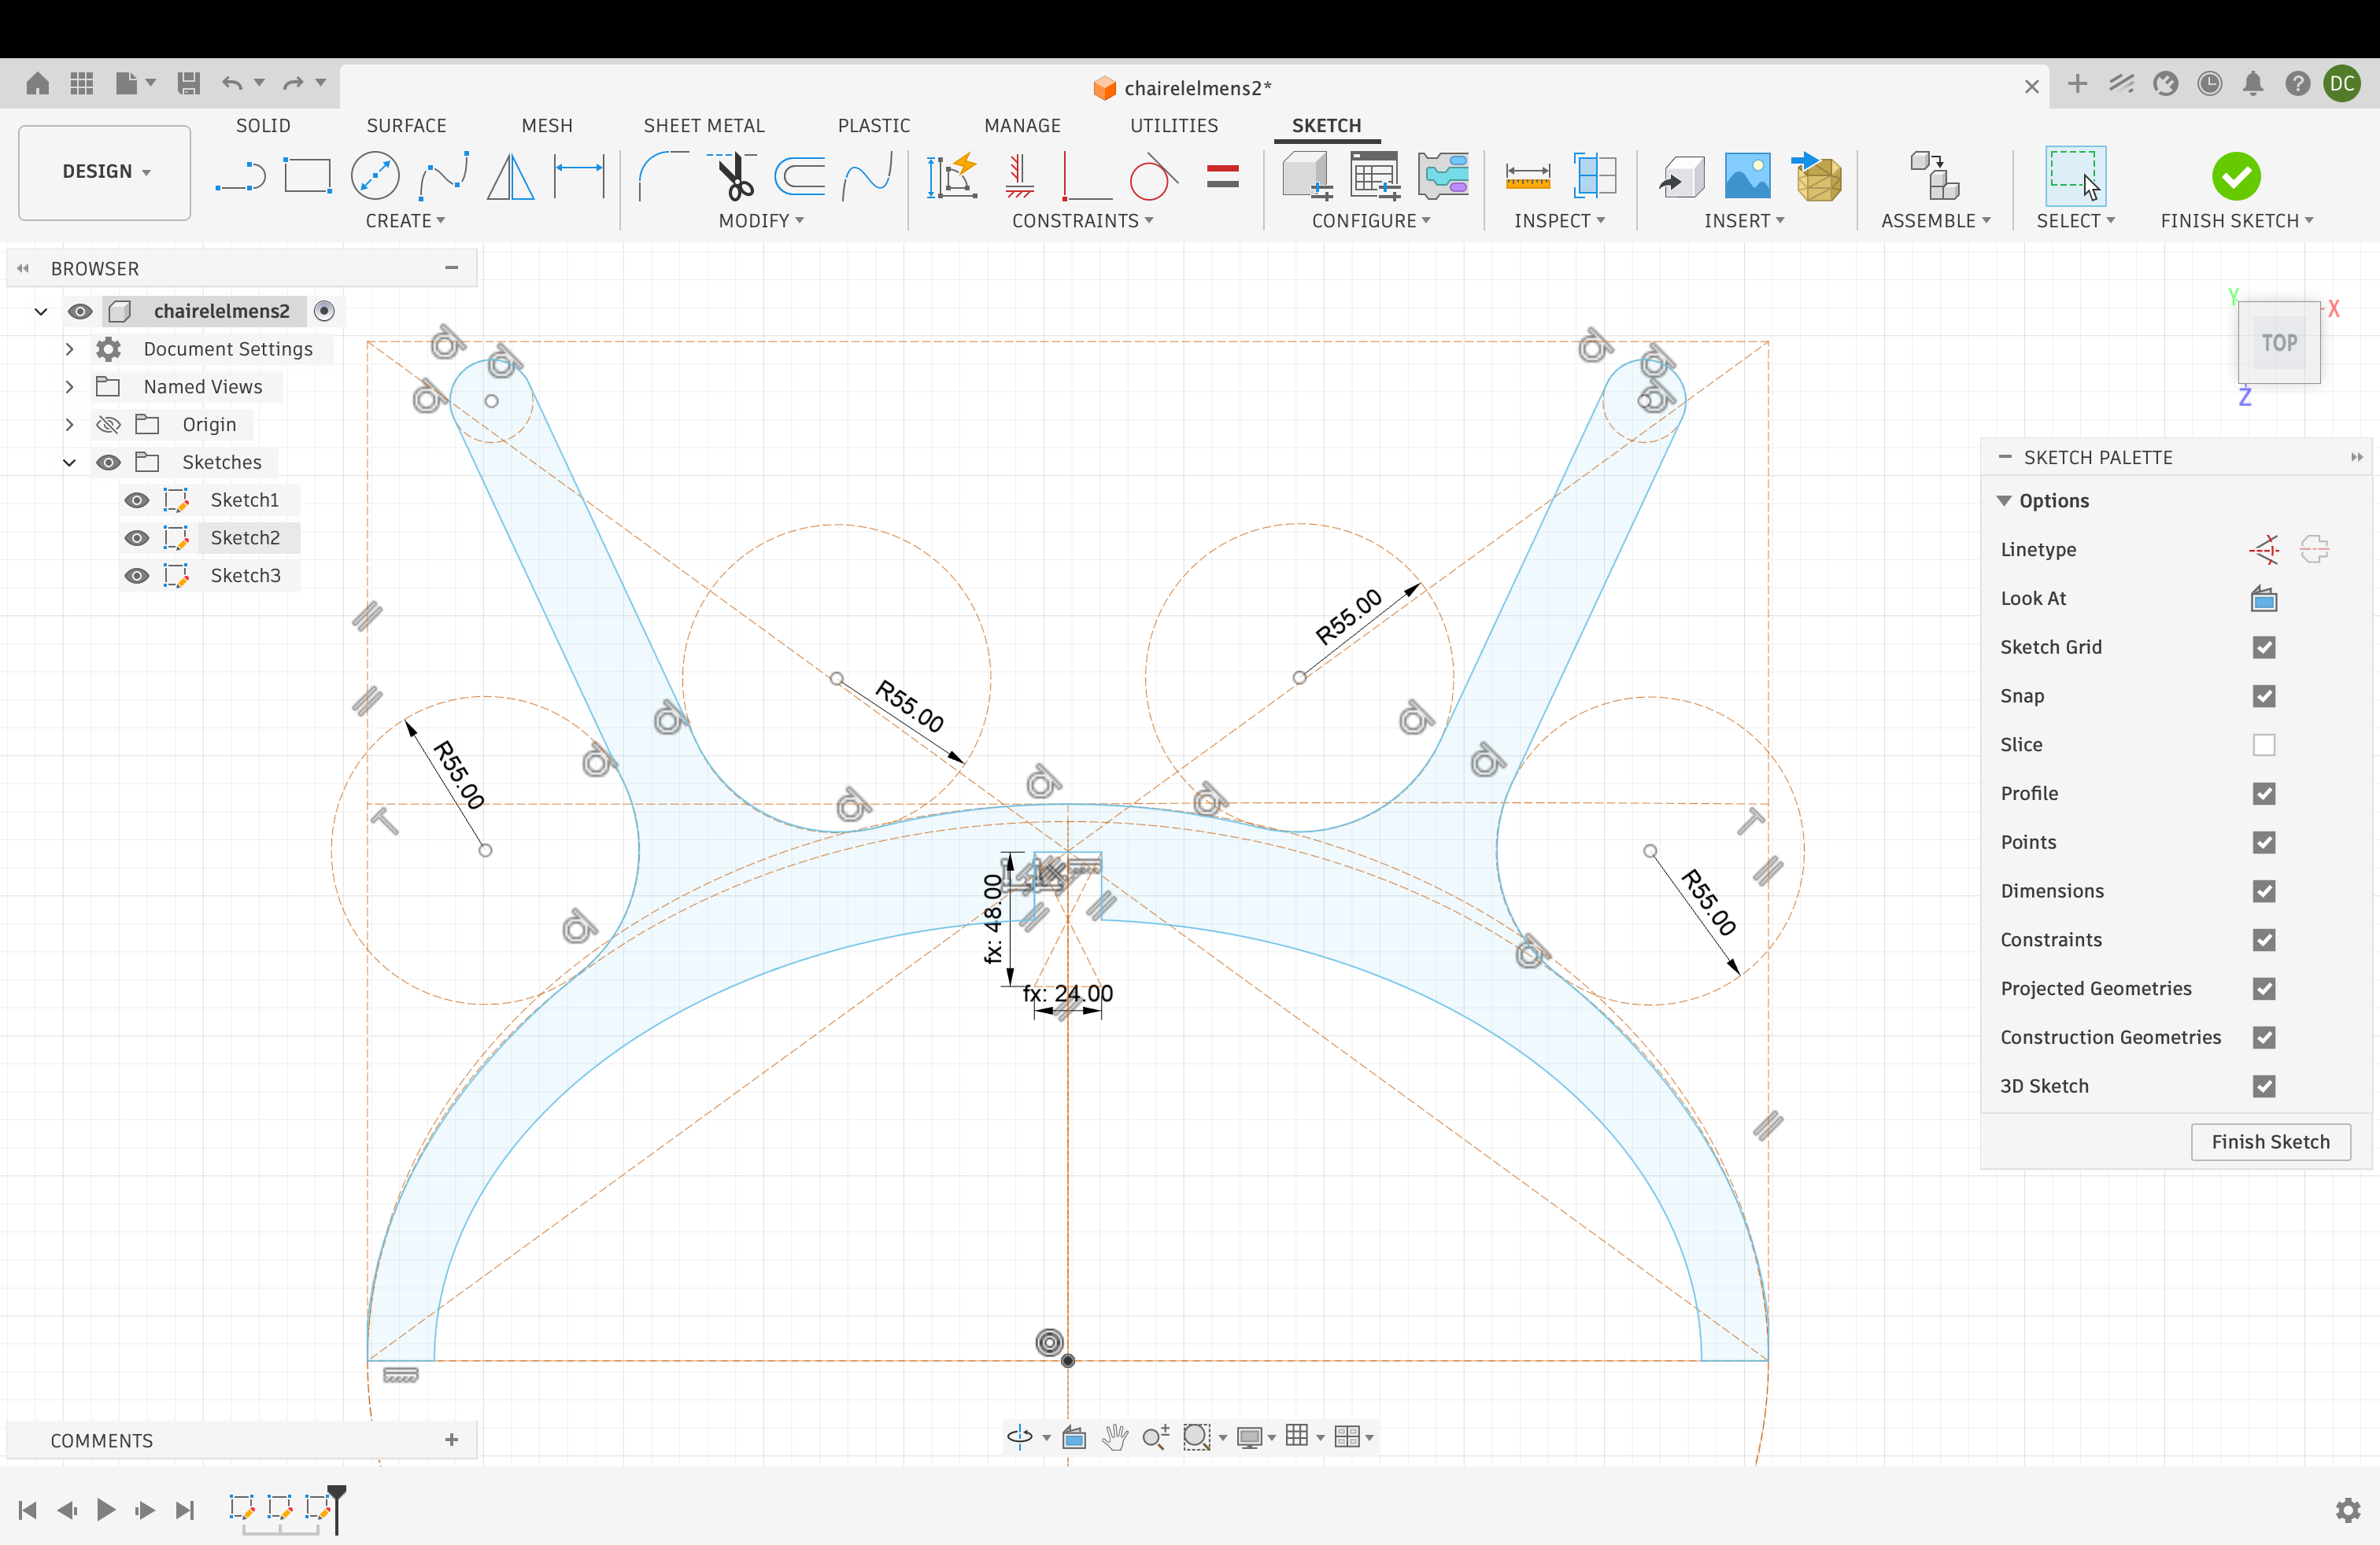Image resolution: width=2380 pixels, height=1545 pixels.
Task: Click the first sketch feature in timeline
Action: pyautogui.click(x=242, y=1507)
